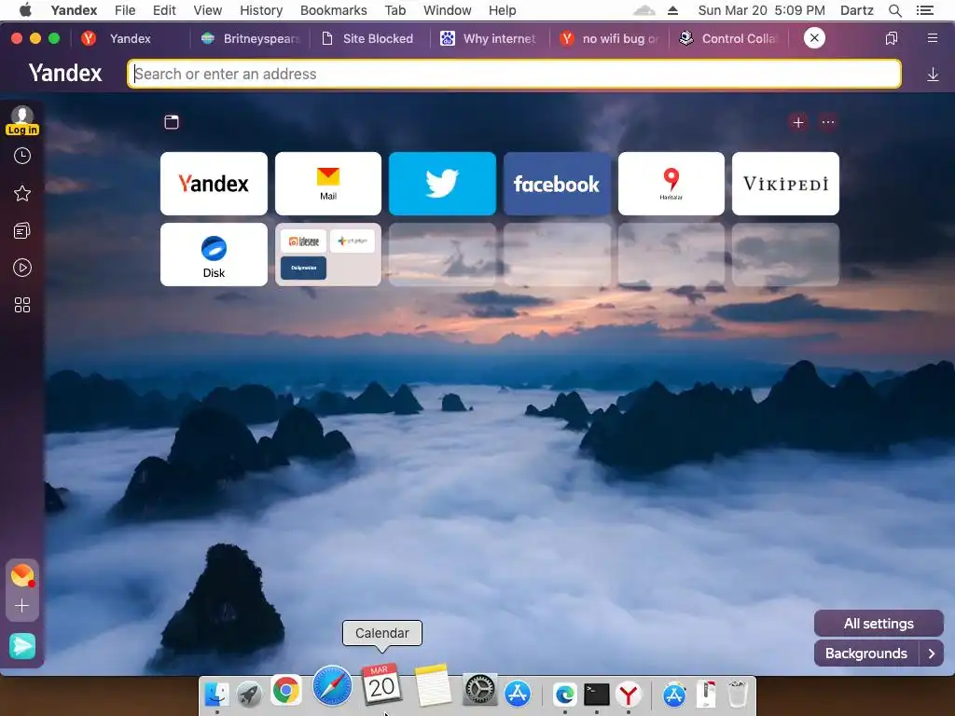Open the services grid icon in sidebar

pos(22,305)
